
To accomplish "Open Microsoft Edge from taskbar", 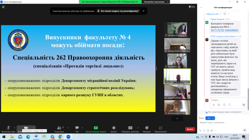I will pyautogui.click(x=28, y=137).
